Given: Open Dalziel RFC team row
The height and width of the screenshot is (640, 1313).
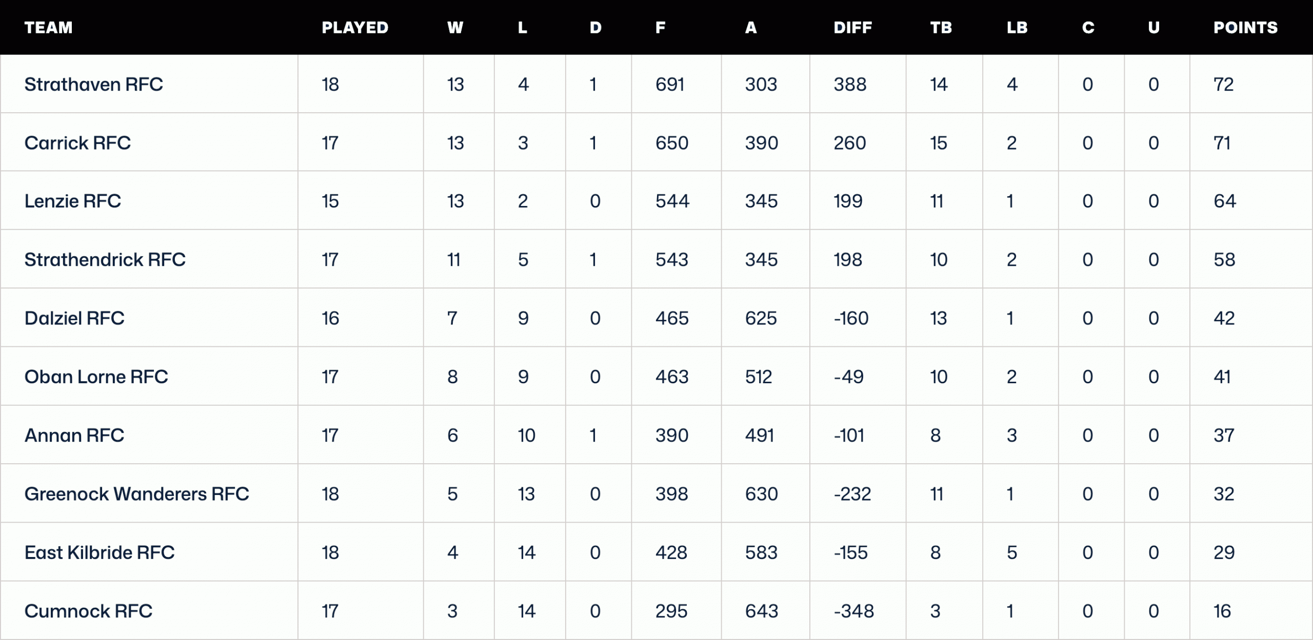Looking at the screenshot, I should click(74, 318).
